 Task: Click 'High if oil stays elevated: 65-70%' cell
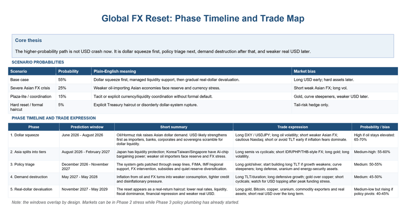coord(375,139)
